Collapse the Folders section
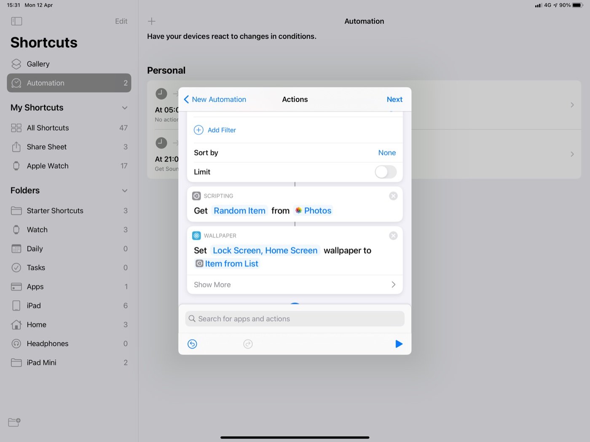The width and height of the screenshot is (590, 442). pyautogui.click(x=125, y=190)
